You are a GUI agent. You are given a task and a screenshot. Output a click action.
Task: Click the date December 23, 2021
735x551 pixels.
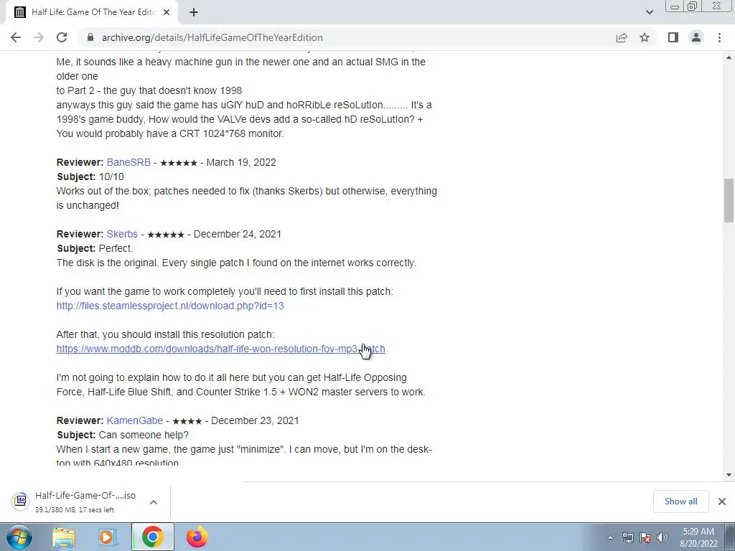(255, 420)
